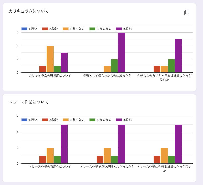203x185 pixels.
Task: Click blue 1.悪い legend swatch in trace chart
Action: pyautogui.click(x=24, y=120)
